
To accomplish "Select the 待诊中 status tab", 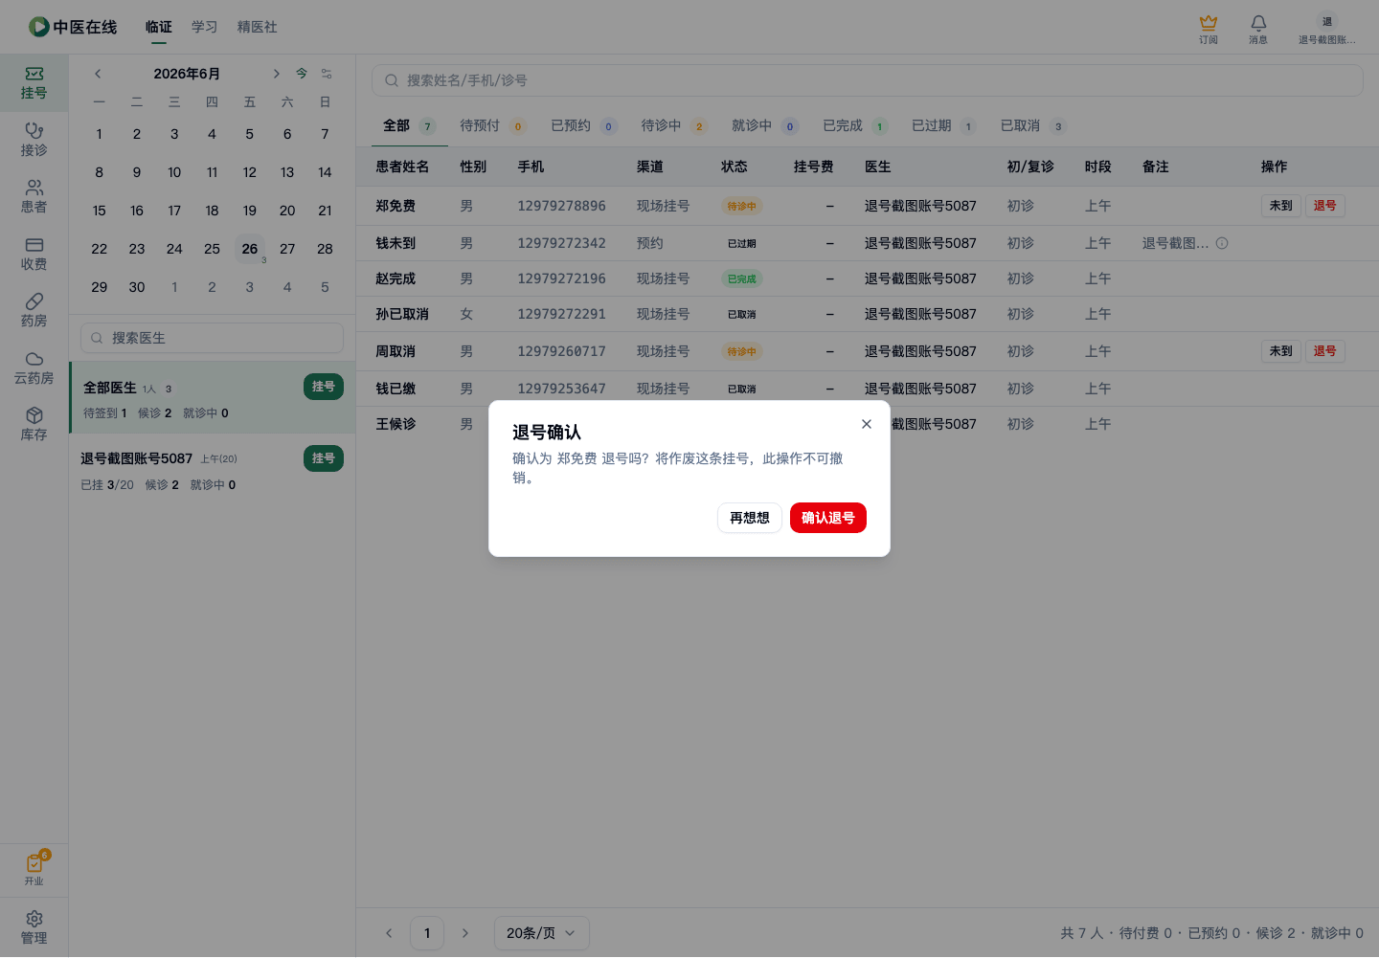I will tap(673, 126).
